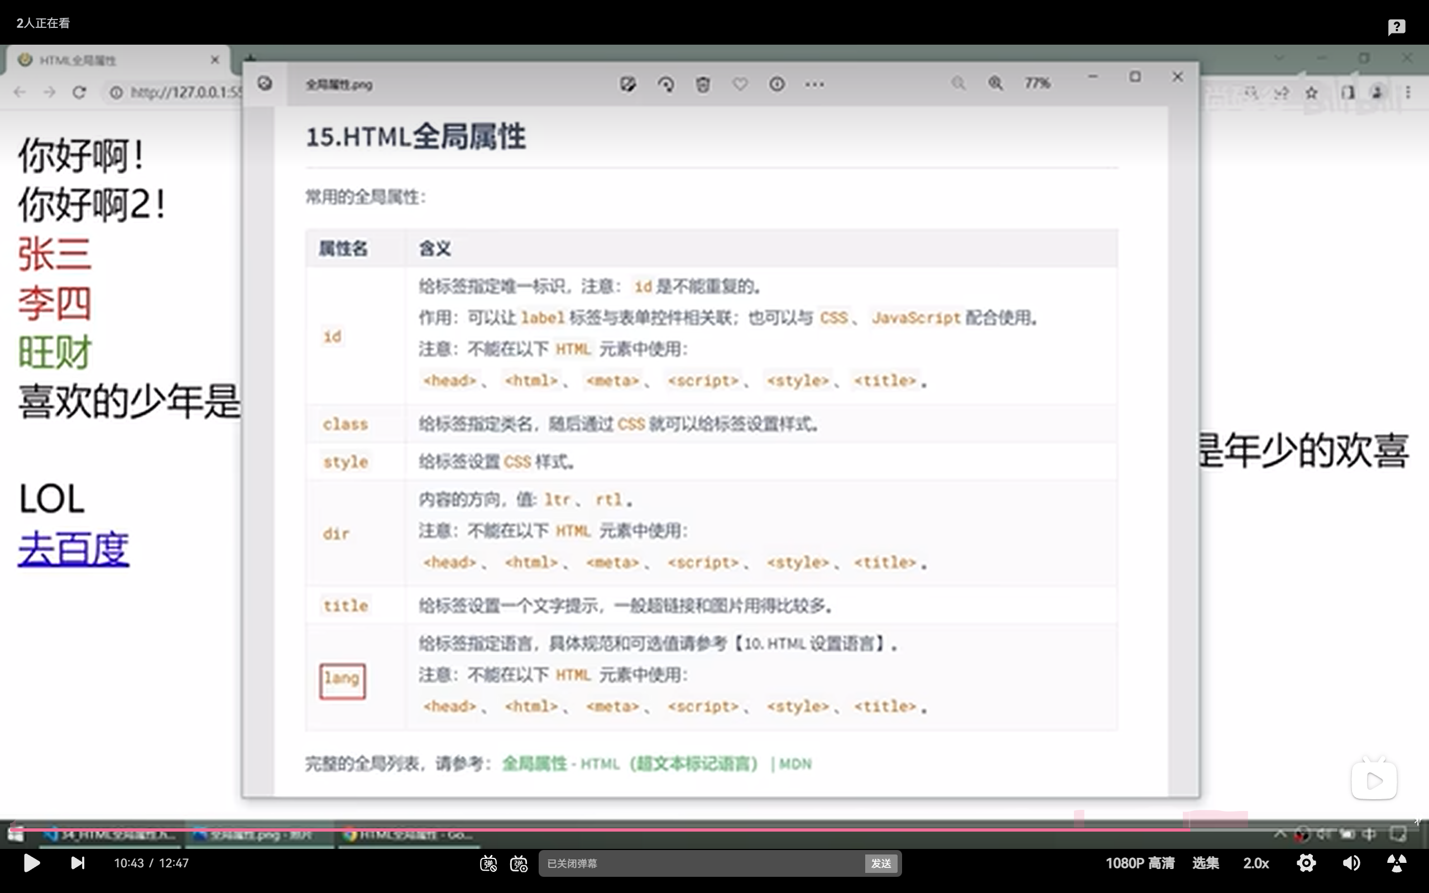Play the next video
The image size is (1429, 893).
click(x=78, y=863)
